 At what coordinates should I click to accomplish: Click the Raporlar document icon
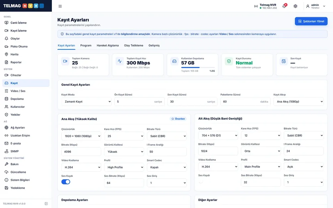point(6,62)
